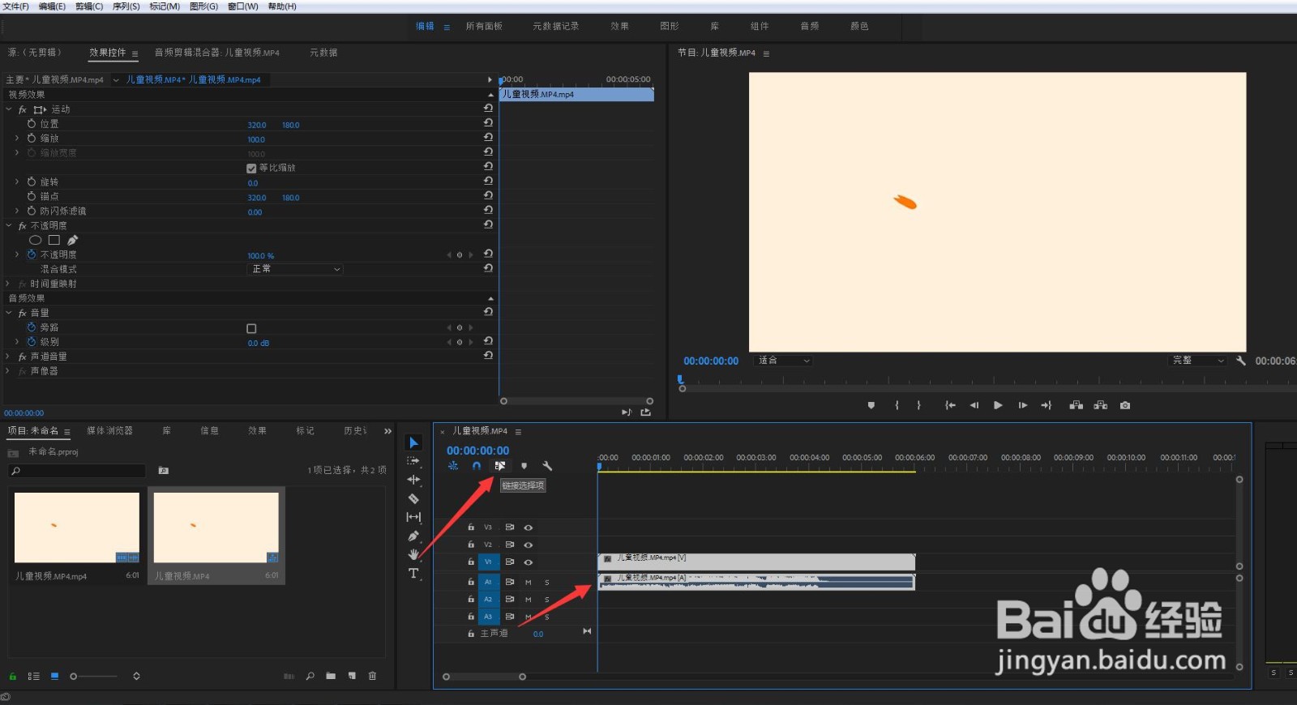Open Program Monitor settings wrench
Image resolution: width=1297 pixels, height=705 pixels.
1240,361
